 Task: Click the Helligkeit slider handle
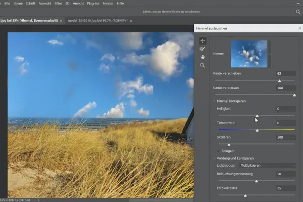[257, 116]
